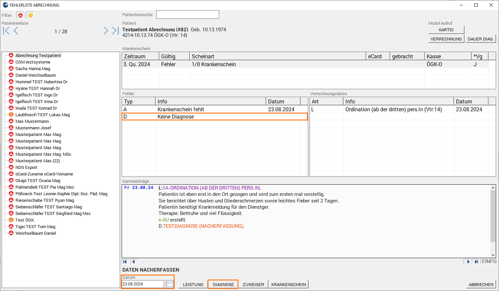Screen dimensions: 499x291
Task: Open the VERRECHNUNG module
Action: (x=446, y=39)
